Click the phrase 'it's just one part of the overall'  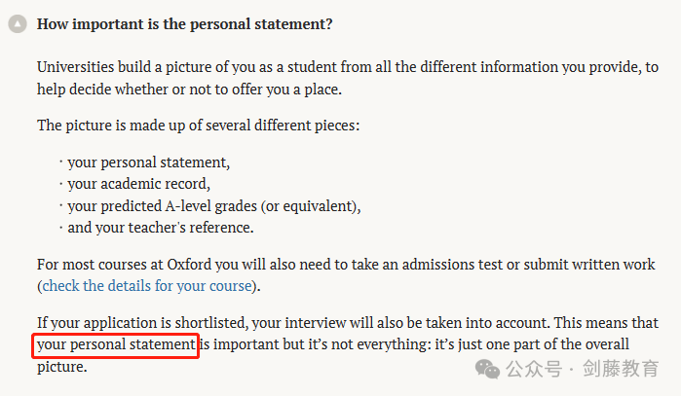tap(532, 344)
